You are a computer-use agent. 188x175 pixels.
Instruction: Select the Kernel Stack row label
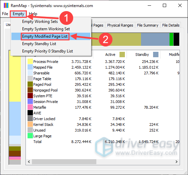click(43, 125)
